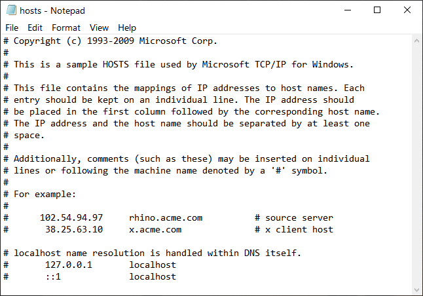
Task: Minimize the Notepad window
Action: [348, 10]
